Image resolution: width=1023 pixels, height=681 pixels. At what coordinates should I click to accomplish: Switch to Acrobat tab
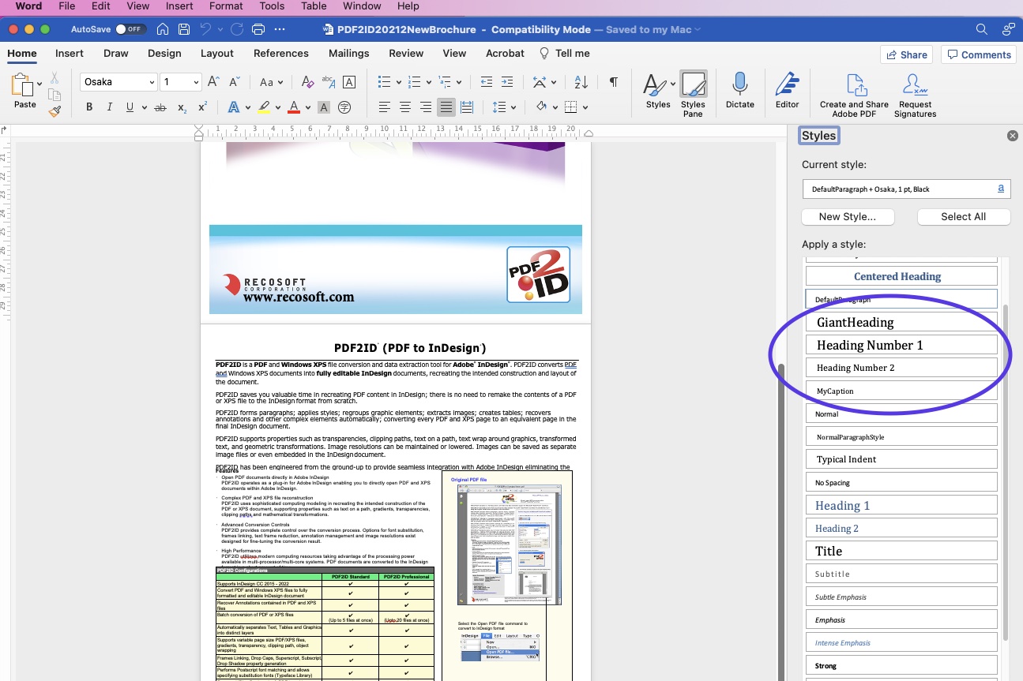(506, 53)
